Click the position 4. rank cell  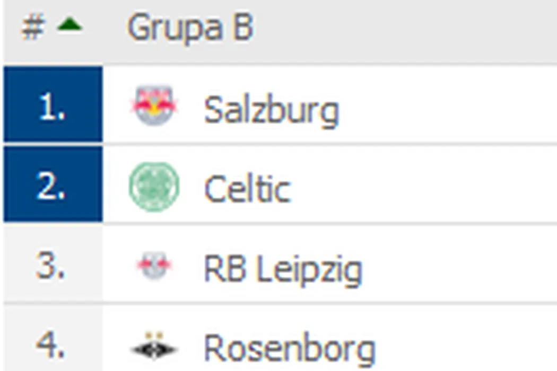[x=52, y=344]
